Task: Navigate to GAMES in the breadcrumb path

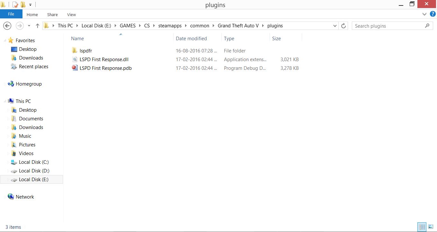Action: pos(128,26)
